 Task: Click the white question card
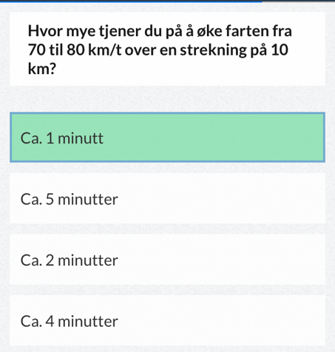[x=167, y=49]
